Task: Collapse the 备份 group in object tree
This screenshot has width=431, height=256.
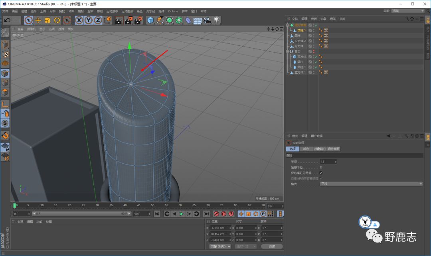Action: click(x=287, y=51)
